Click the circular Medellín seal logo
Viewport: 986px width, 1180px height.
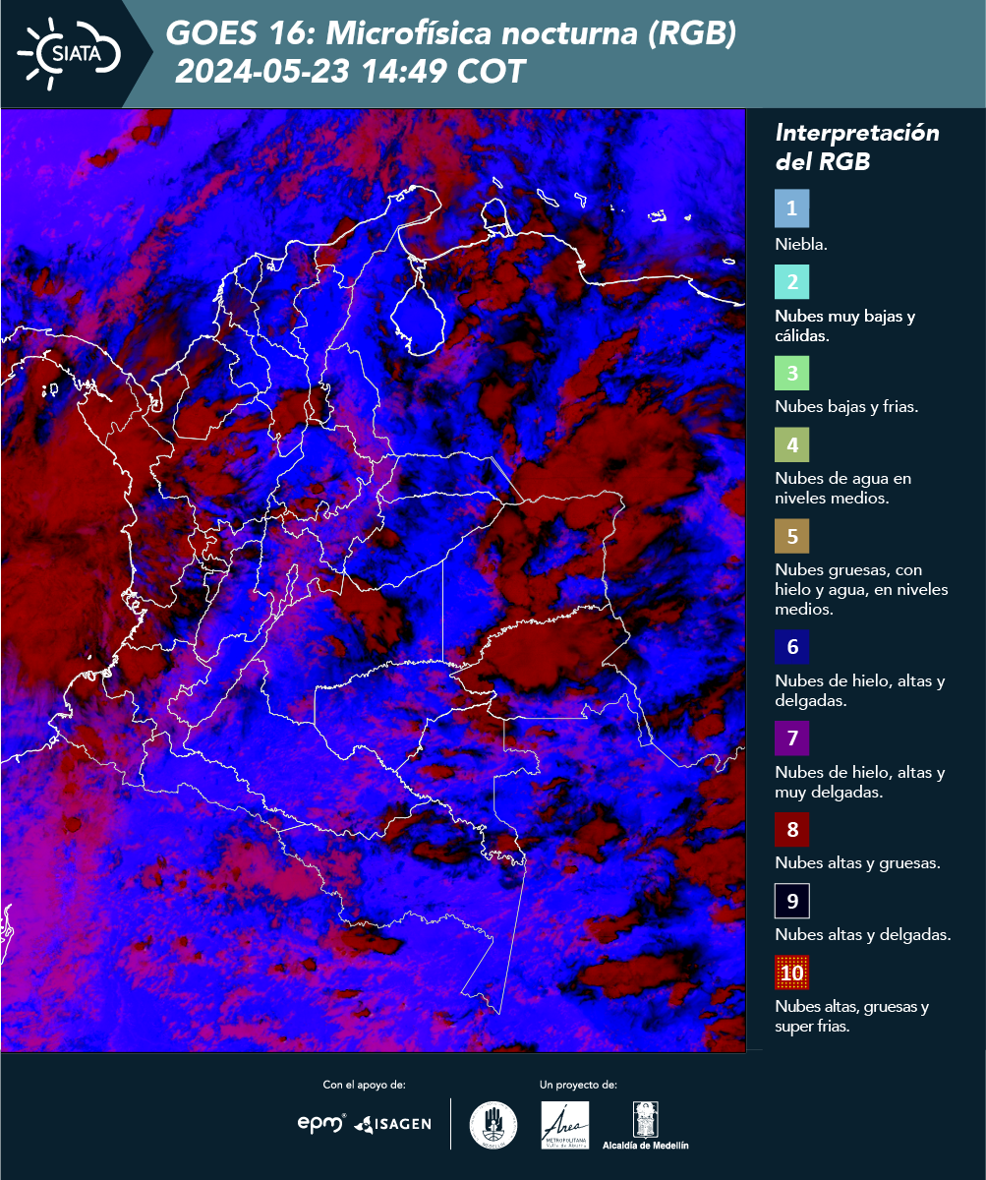pos(493,1125)
